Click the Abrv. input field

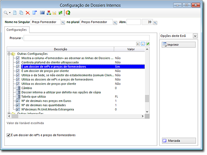[134, 22]
